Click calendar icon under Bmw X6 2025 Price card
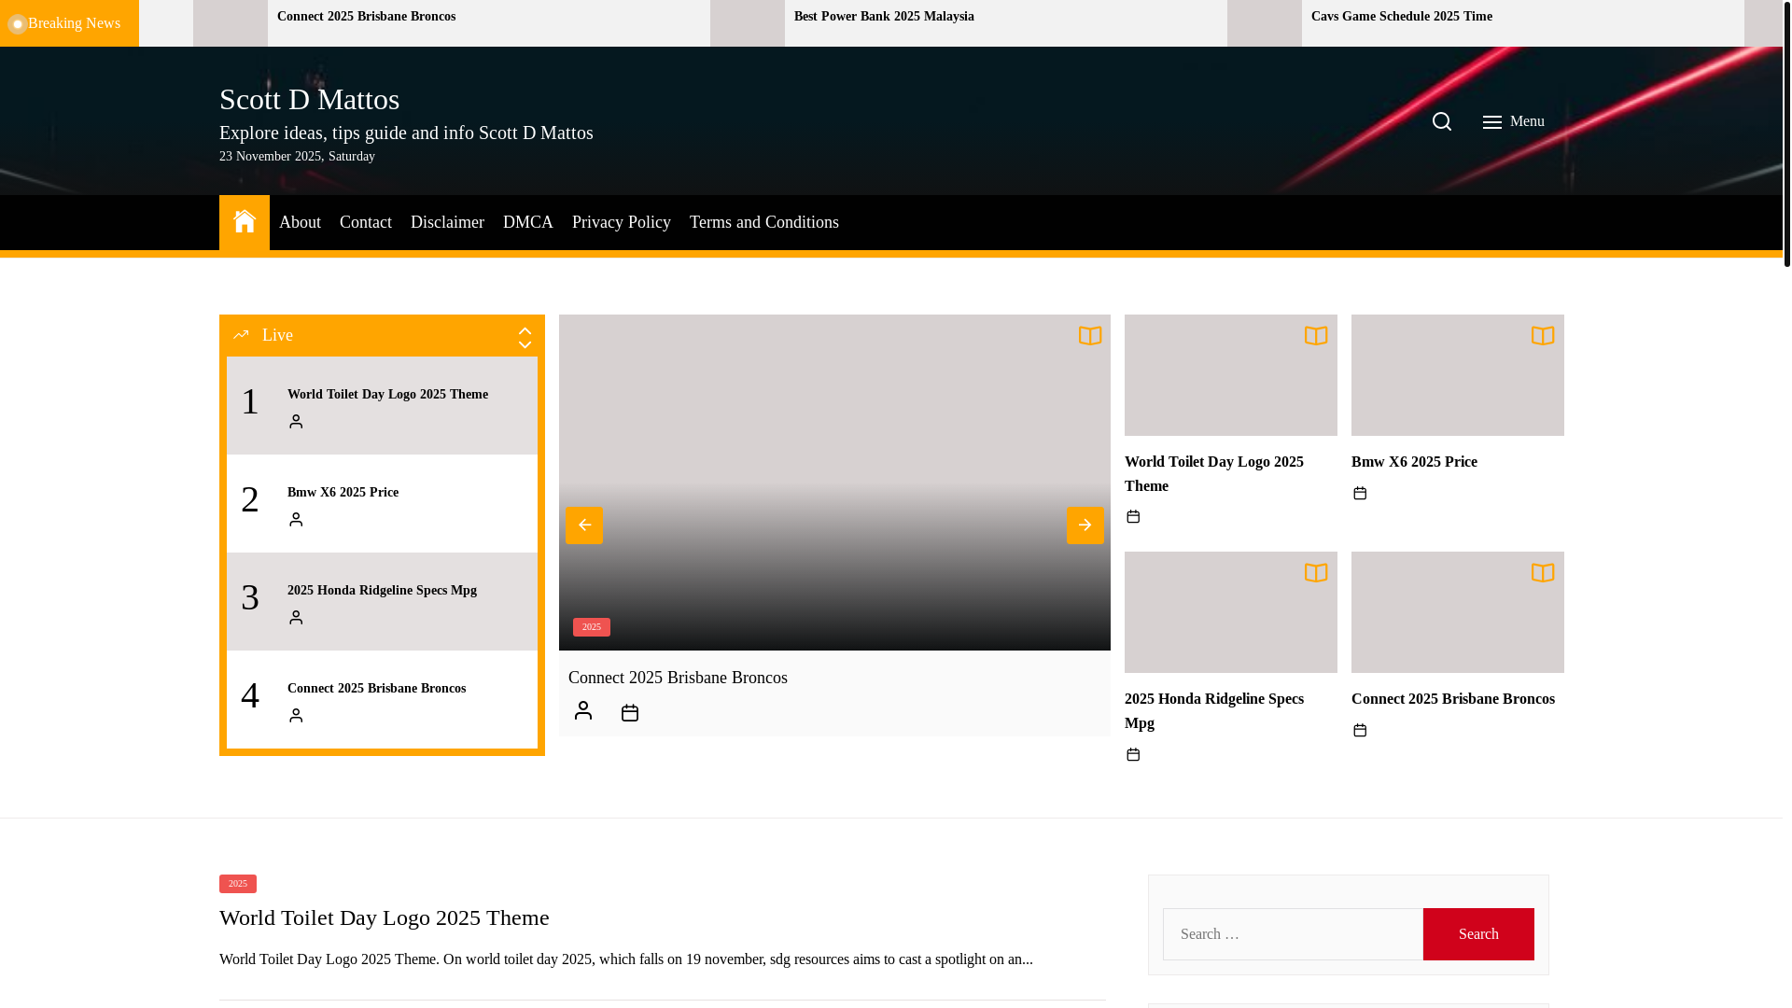The image size is (1792, 1008). (1360, 494)
